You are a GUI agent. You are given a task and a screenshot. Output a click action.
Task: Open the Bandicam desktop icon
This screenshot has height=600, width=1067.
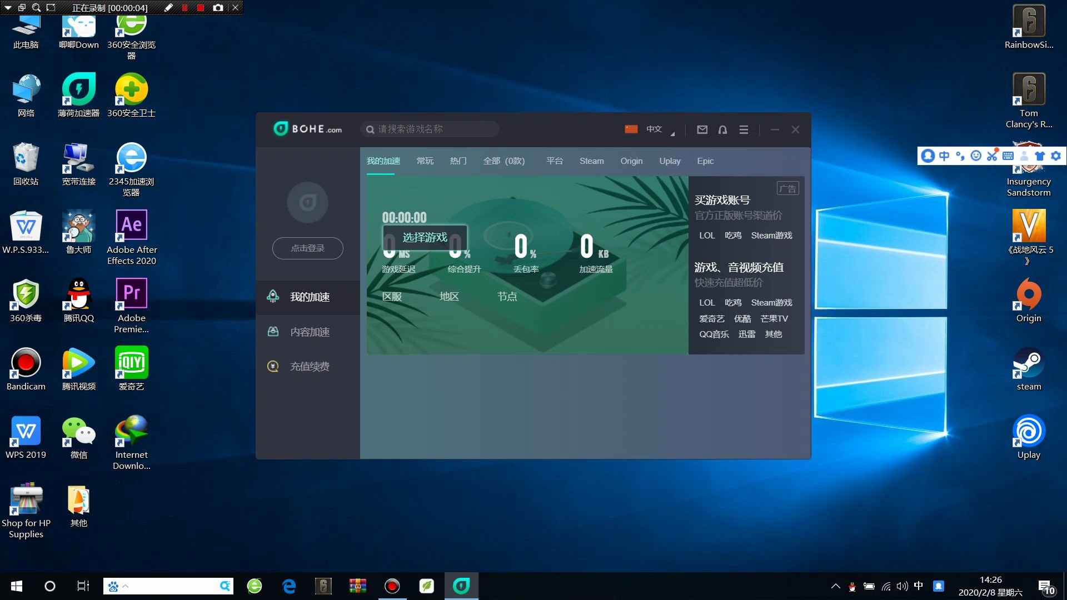point(26,368)
